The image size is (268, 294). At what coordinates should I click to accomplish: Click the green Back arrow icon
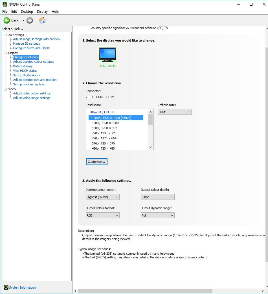coord(7,20)
